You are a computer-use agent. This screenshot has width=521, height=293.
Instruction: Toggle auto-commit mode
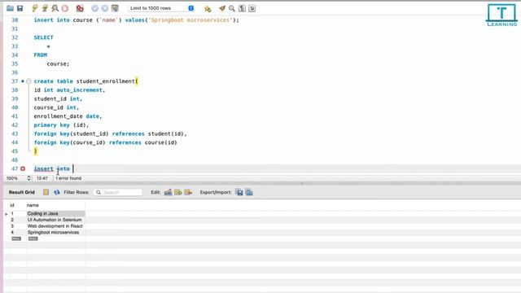tap(115, 8)
